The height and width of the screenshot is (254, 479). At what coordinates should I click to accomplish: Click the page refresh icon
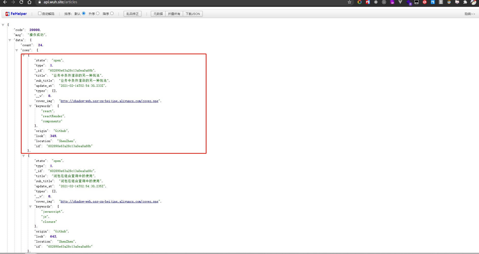pos(21,2)
